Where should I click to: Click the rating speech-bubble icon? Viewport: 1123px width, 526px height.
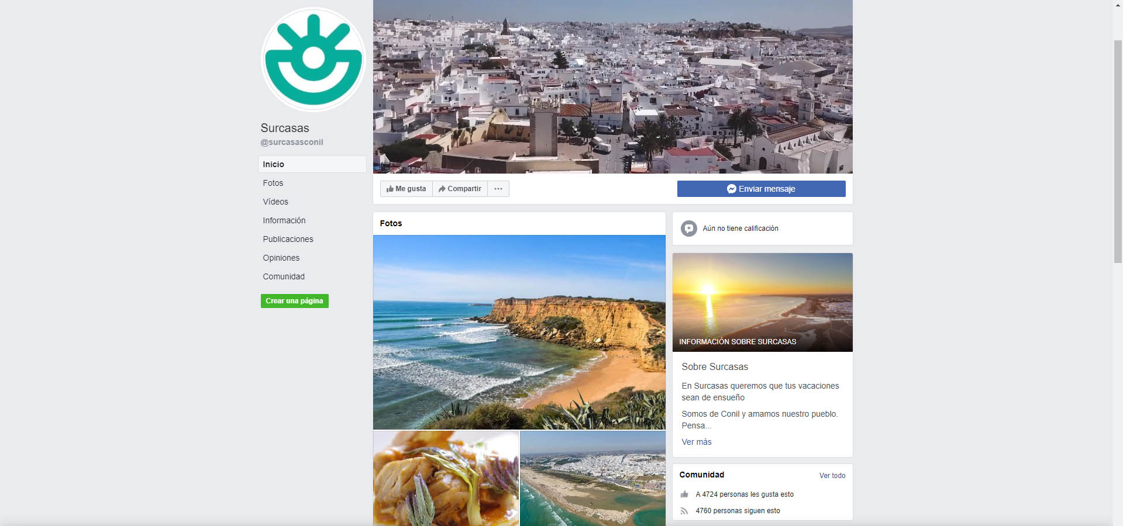coord(689,229)
